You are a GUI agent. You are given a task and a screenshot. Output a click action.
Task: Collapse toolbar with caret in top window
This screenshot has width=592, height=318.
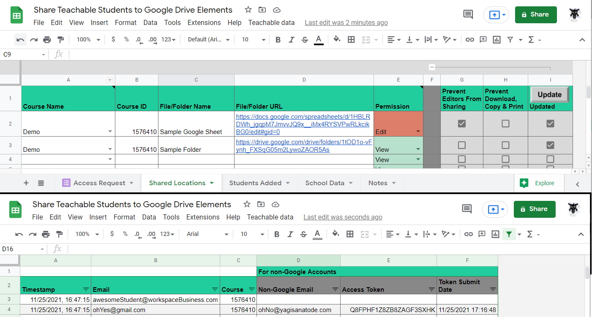coord(582,40)
